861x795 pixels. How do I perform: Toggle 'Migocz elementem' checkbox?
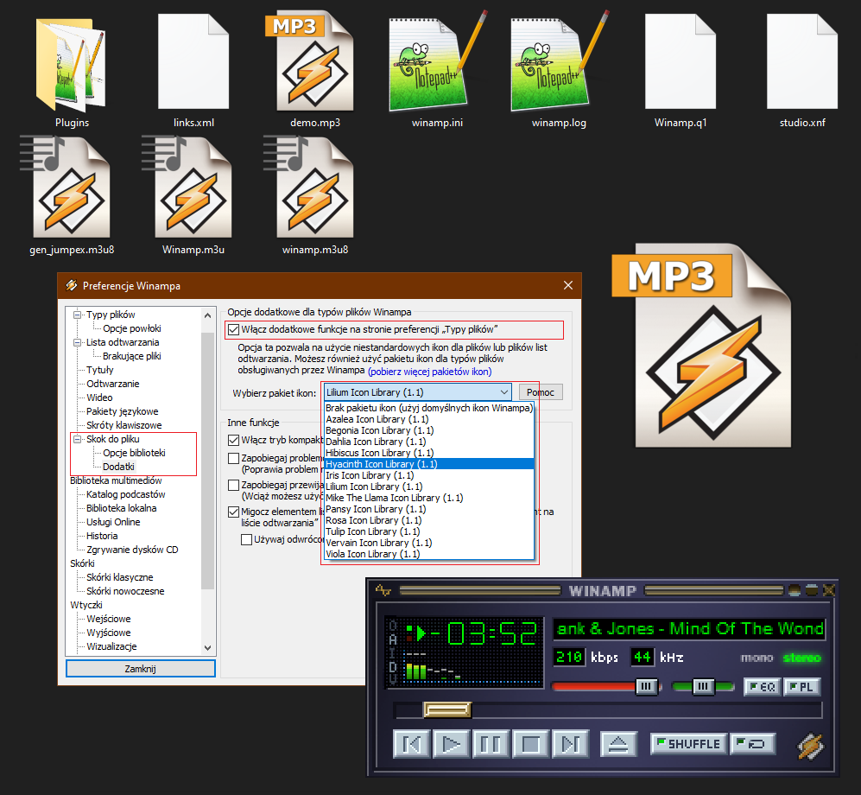[233, 512]
